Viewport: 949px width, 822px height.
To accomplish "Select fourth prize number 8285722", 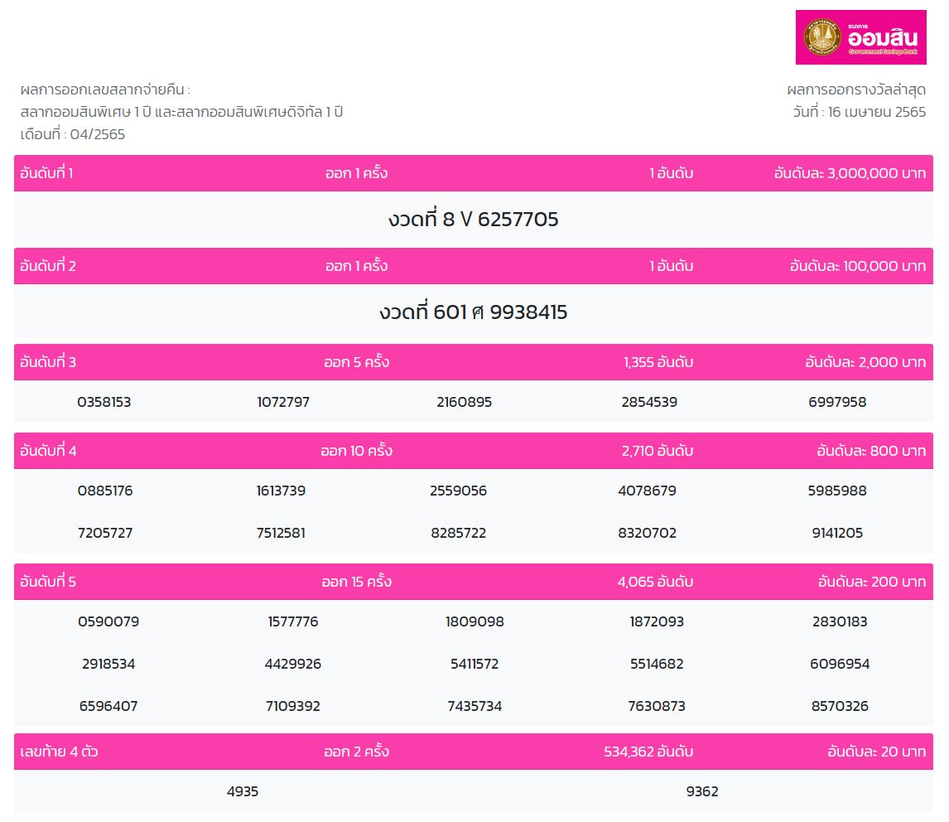I will (458, 533).
